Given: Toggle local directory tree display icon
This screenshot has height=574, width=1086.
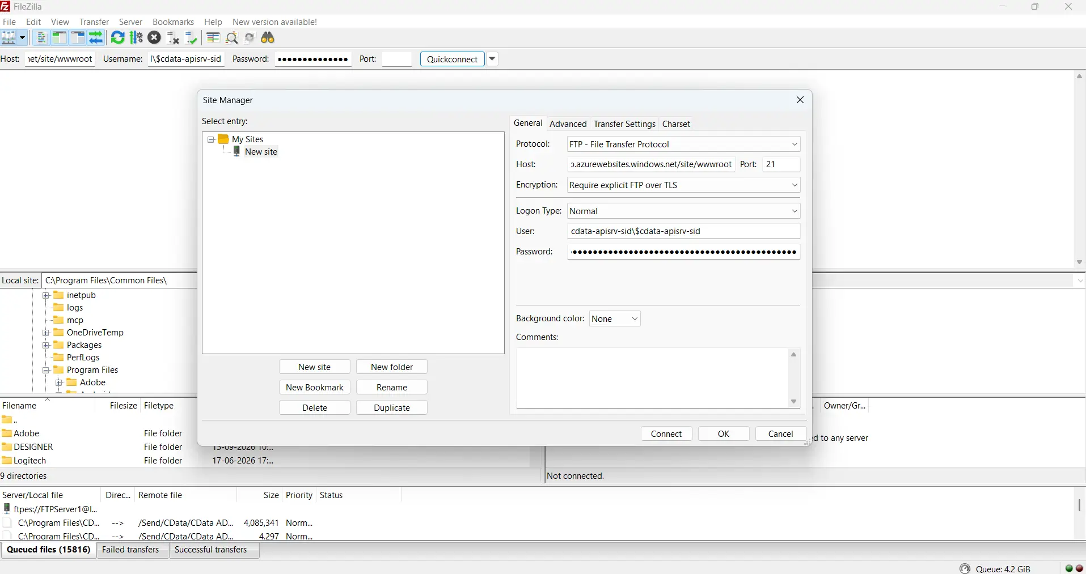Looking at the screenshot, I should point(59,38).
